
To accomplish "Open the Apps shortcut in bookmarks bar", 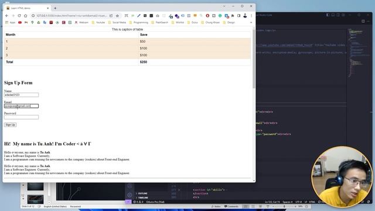I will [x=11, y=22].
